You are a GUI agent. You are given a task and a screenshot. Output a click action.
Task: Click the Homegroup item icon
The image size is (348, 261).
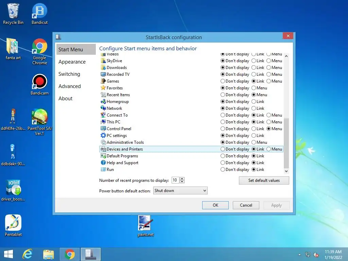click(103, 101)
